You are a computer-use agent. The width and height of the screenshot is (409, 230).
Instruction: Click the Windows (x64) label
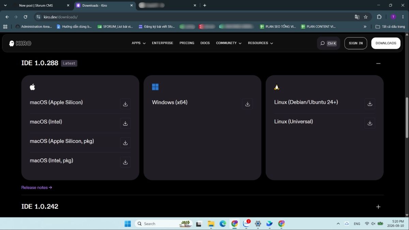coord(170,102)
